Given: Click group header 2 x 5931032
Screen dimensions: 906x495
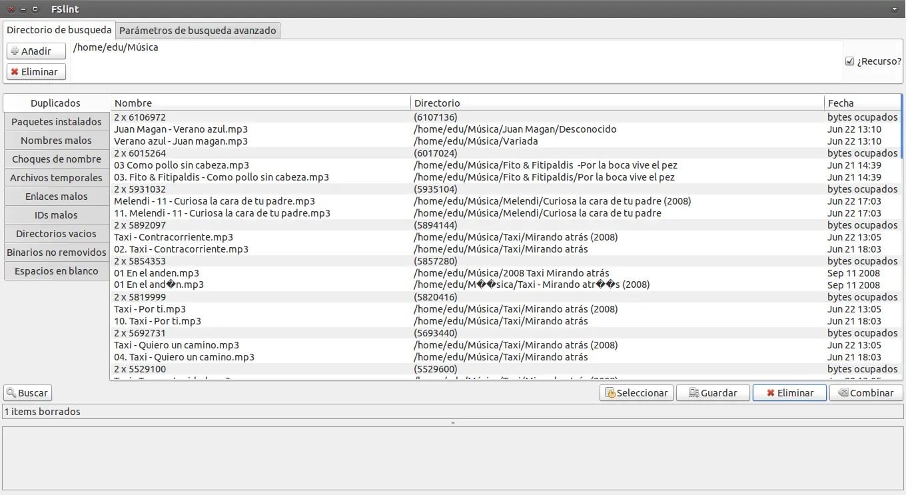Looking at the screenshot, I should [x=506, y=189].
